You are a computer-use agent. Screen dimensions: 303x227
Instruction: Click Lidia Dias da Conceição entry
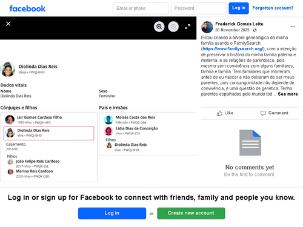tap(131, 131)
